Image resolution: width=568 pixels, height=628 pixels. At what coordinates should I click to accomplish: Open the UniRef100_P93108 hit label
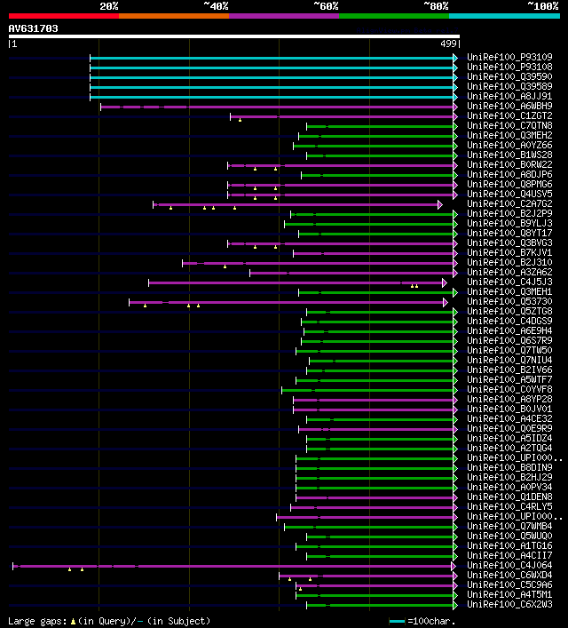(x=509, y=67)
